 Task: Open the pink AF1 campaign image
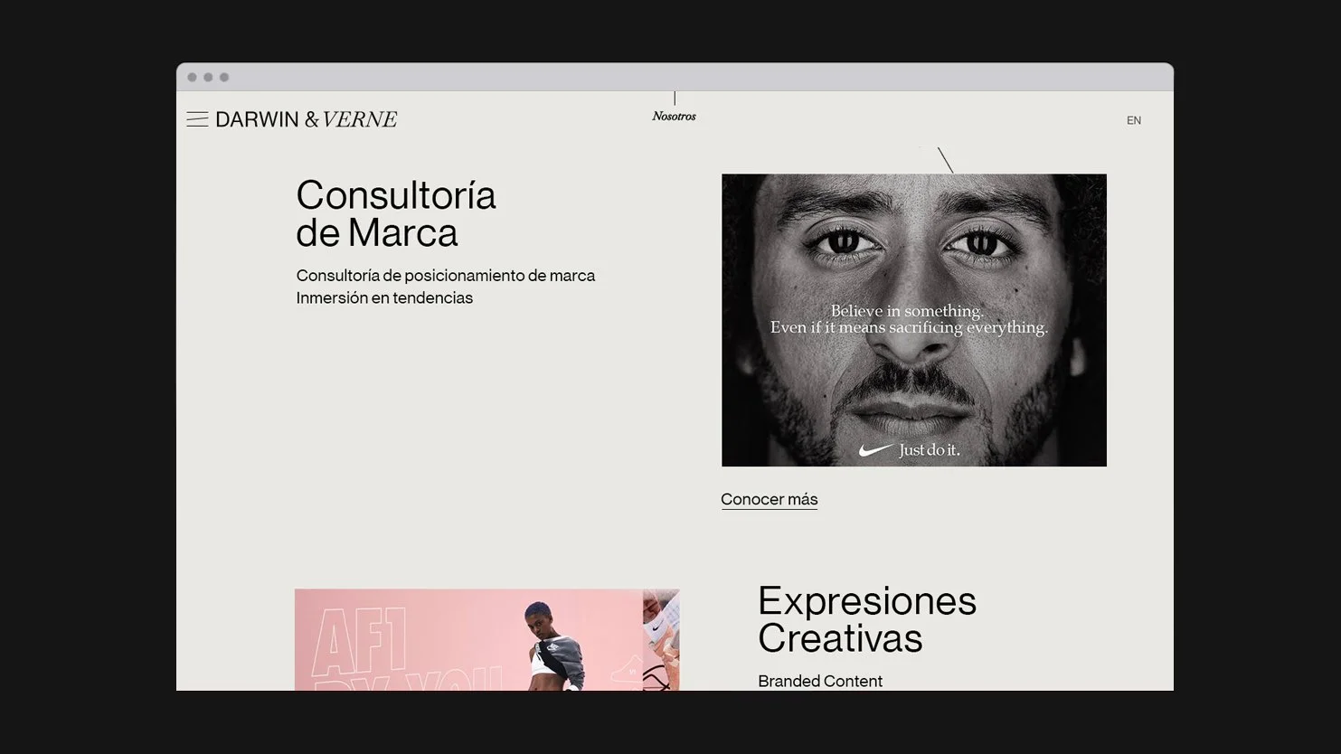[486, 640]
